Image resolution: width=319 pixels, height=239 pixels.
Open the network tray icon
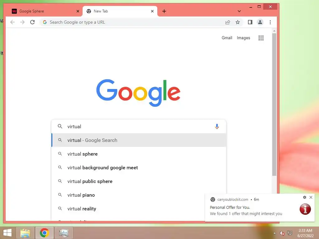tap(289, 233)
